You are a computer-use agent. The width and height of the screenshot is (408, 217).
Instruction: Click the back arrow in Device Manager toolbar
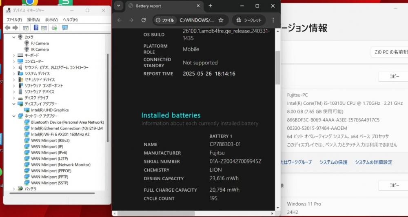7,28
